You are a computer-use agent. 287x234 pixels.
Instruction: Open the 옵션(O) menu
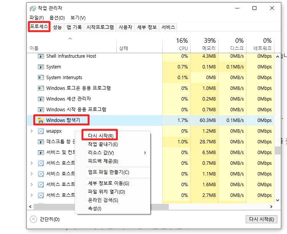point(57,18)
